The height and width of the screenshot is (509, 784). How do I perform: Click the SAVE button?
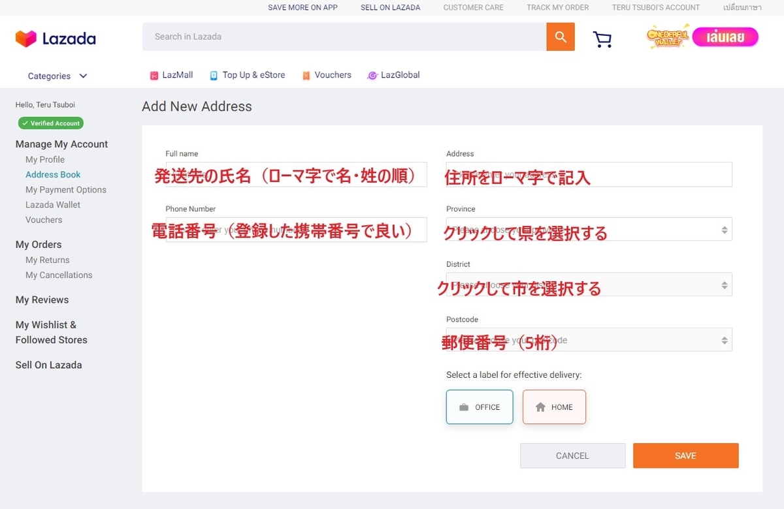tap(686, 455)
